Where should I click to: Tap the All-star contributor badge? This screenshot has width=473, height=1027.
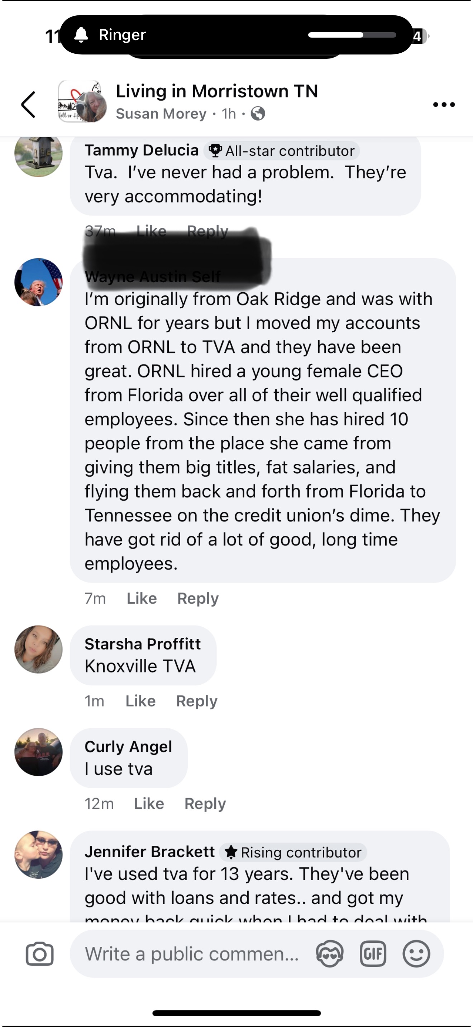(282, 151)
